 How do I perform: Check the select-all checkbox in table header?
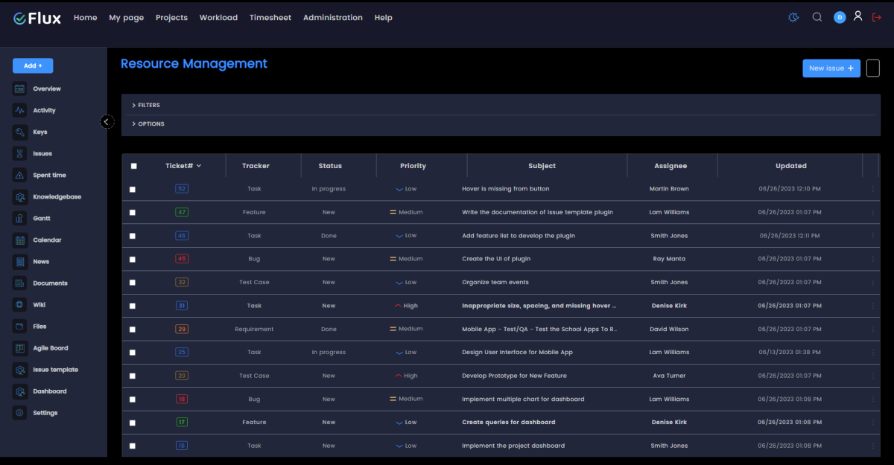(x=134, y=165)
